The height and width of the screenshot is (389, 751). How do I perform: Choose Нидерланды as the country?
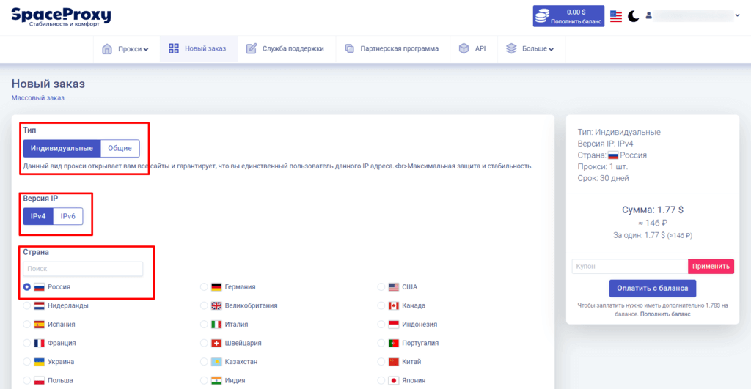[x=27, y=305]
